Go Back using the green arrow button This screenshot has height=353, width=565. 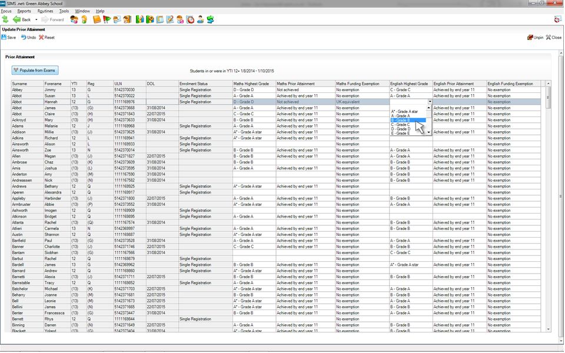tap(22, 19)
